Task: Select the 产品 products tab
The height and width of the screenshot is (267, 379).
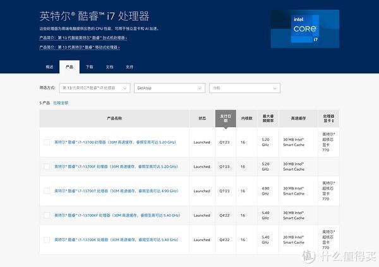Action: pyautogui.click(x=69, y=67)
